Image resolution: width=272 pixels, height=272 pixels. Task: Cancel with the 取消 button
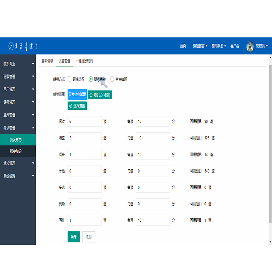(89, 237)
